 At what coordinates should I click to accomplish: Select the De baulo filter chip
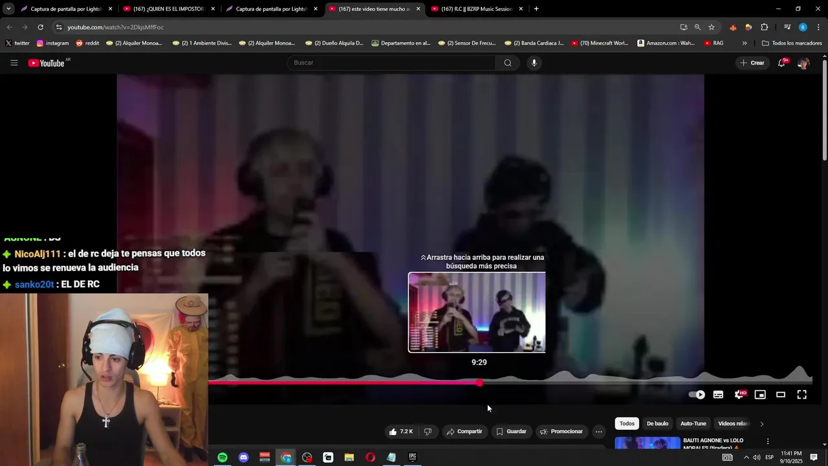tap(657, 424)
